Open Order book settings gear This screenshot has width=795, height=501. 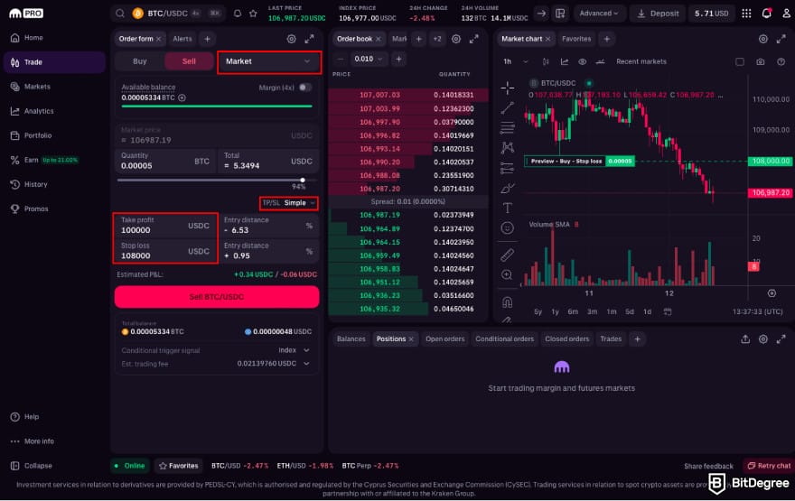[456, 39]
